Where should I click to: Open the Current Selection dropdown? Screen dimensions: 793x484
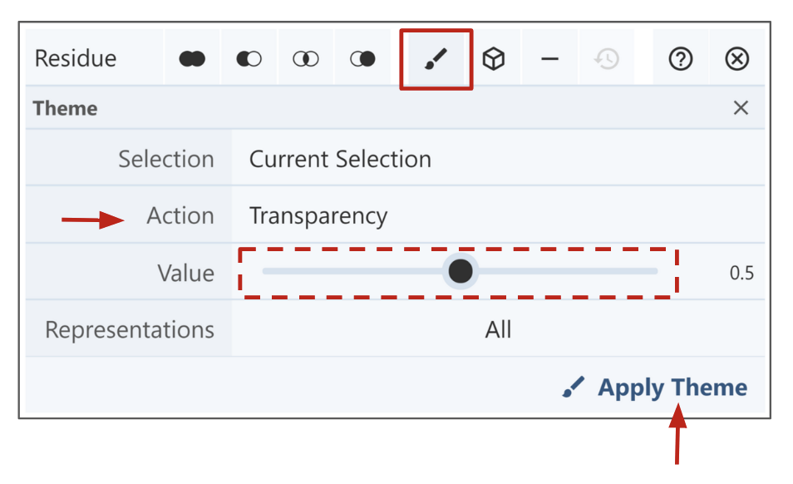point(497,159)
